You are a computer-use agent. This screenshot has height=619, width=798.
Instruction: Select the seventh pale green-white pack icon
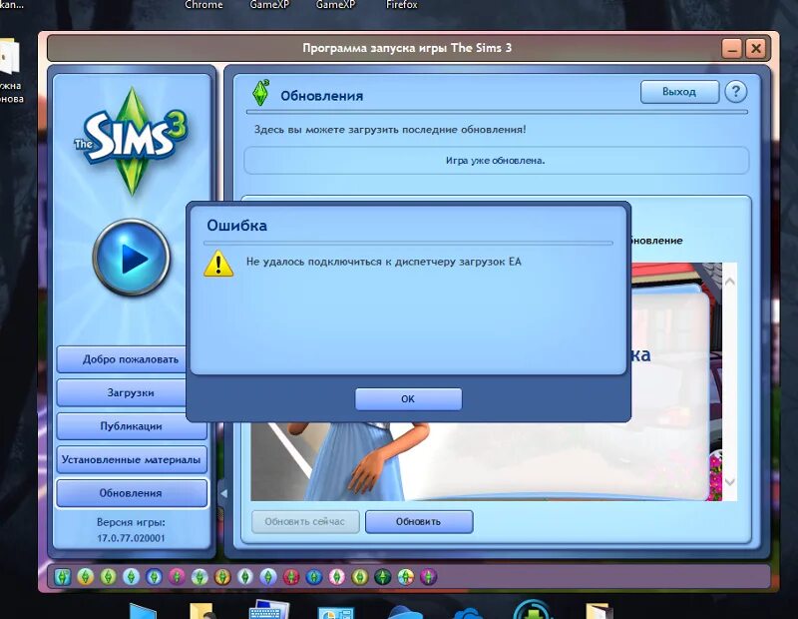click(200, 577)
